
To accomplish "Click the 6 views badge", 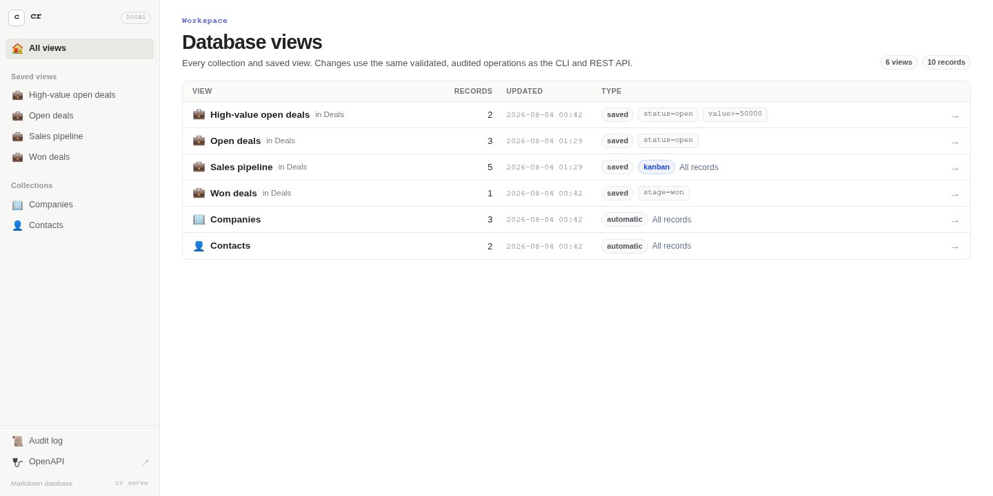I will click(x=899, y=62).
